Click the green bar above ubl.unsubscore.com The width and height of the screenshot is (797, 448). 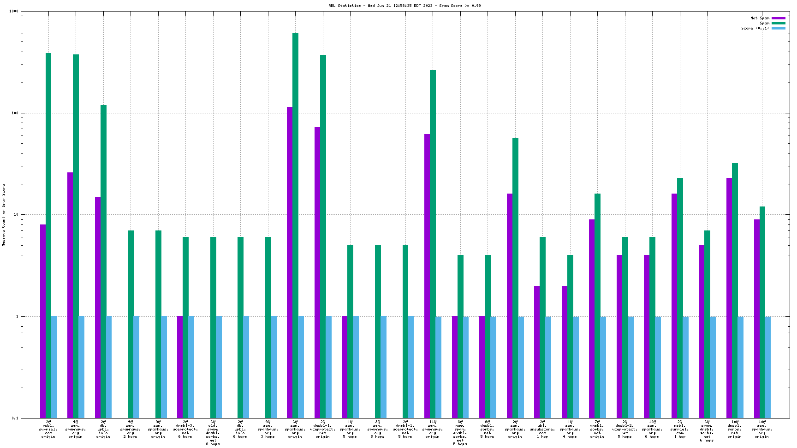[x=542, y=327]
